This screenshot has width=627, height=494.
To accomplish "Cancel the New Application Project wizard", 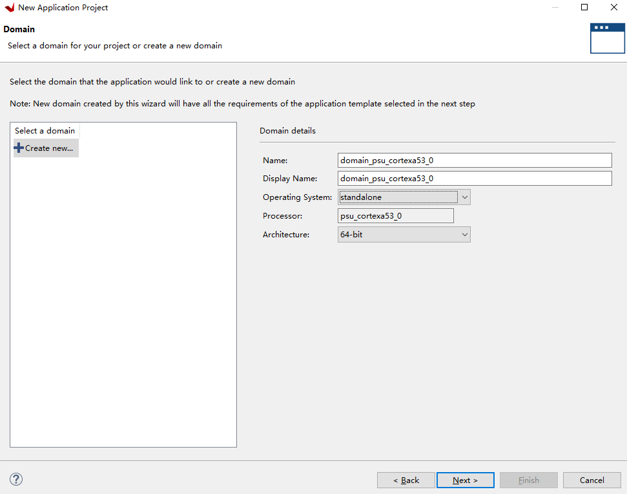I will tap(592, 480).
